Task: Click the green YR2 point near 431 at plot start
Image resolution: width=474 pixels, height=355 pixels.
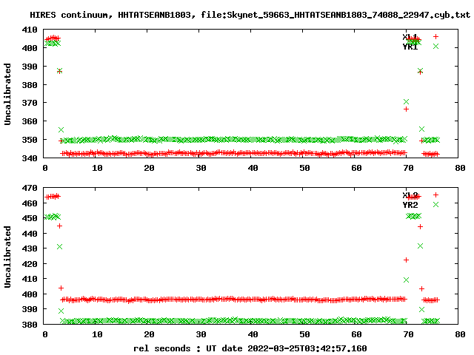Action: pos(59,246)
